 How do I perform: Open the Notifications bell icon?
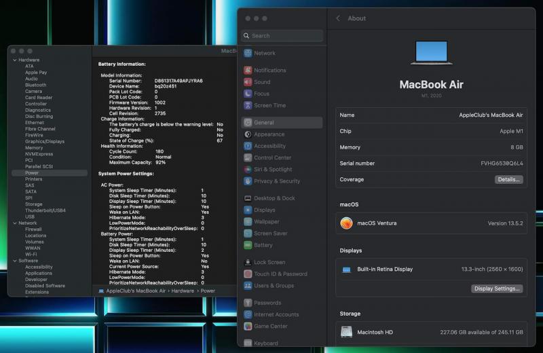(248, 71)
